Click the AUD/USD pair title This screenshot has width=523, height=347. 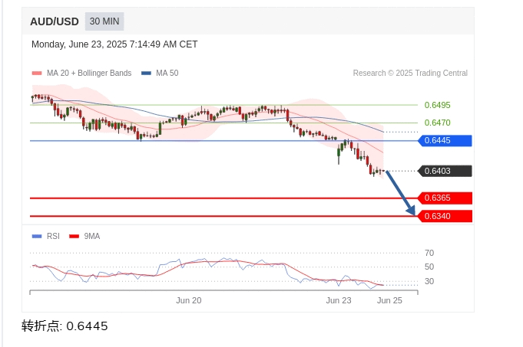coord(55,21)
